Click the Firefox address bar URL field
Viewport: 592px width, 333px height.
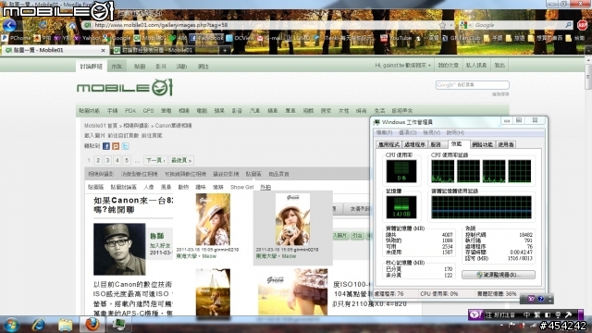click(265, 25)
